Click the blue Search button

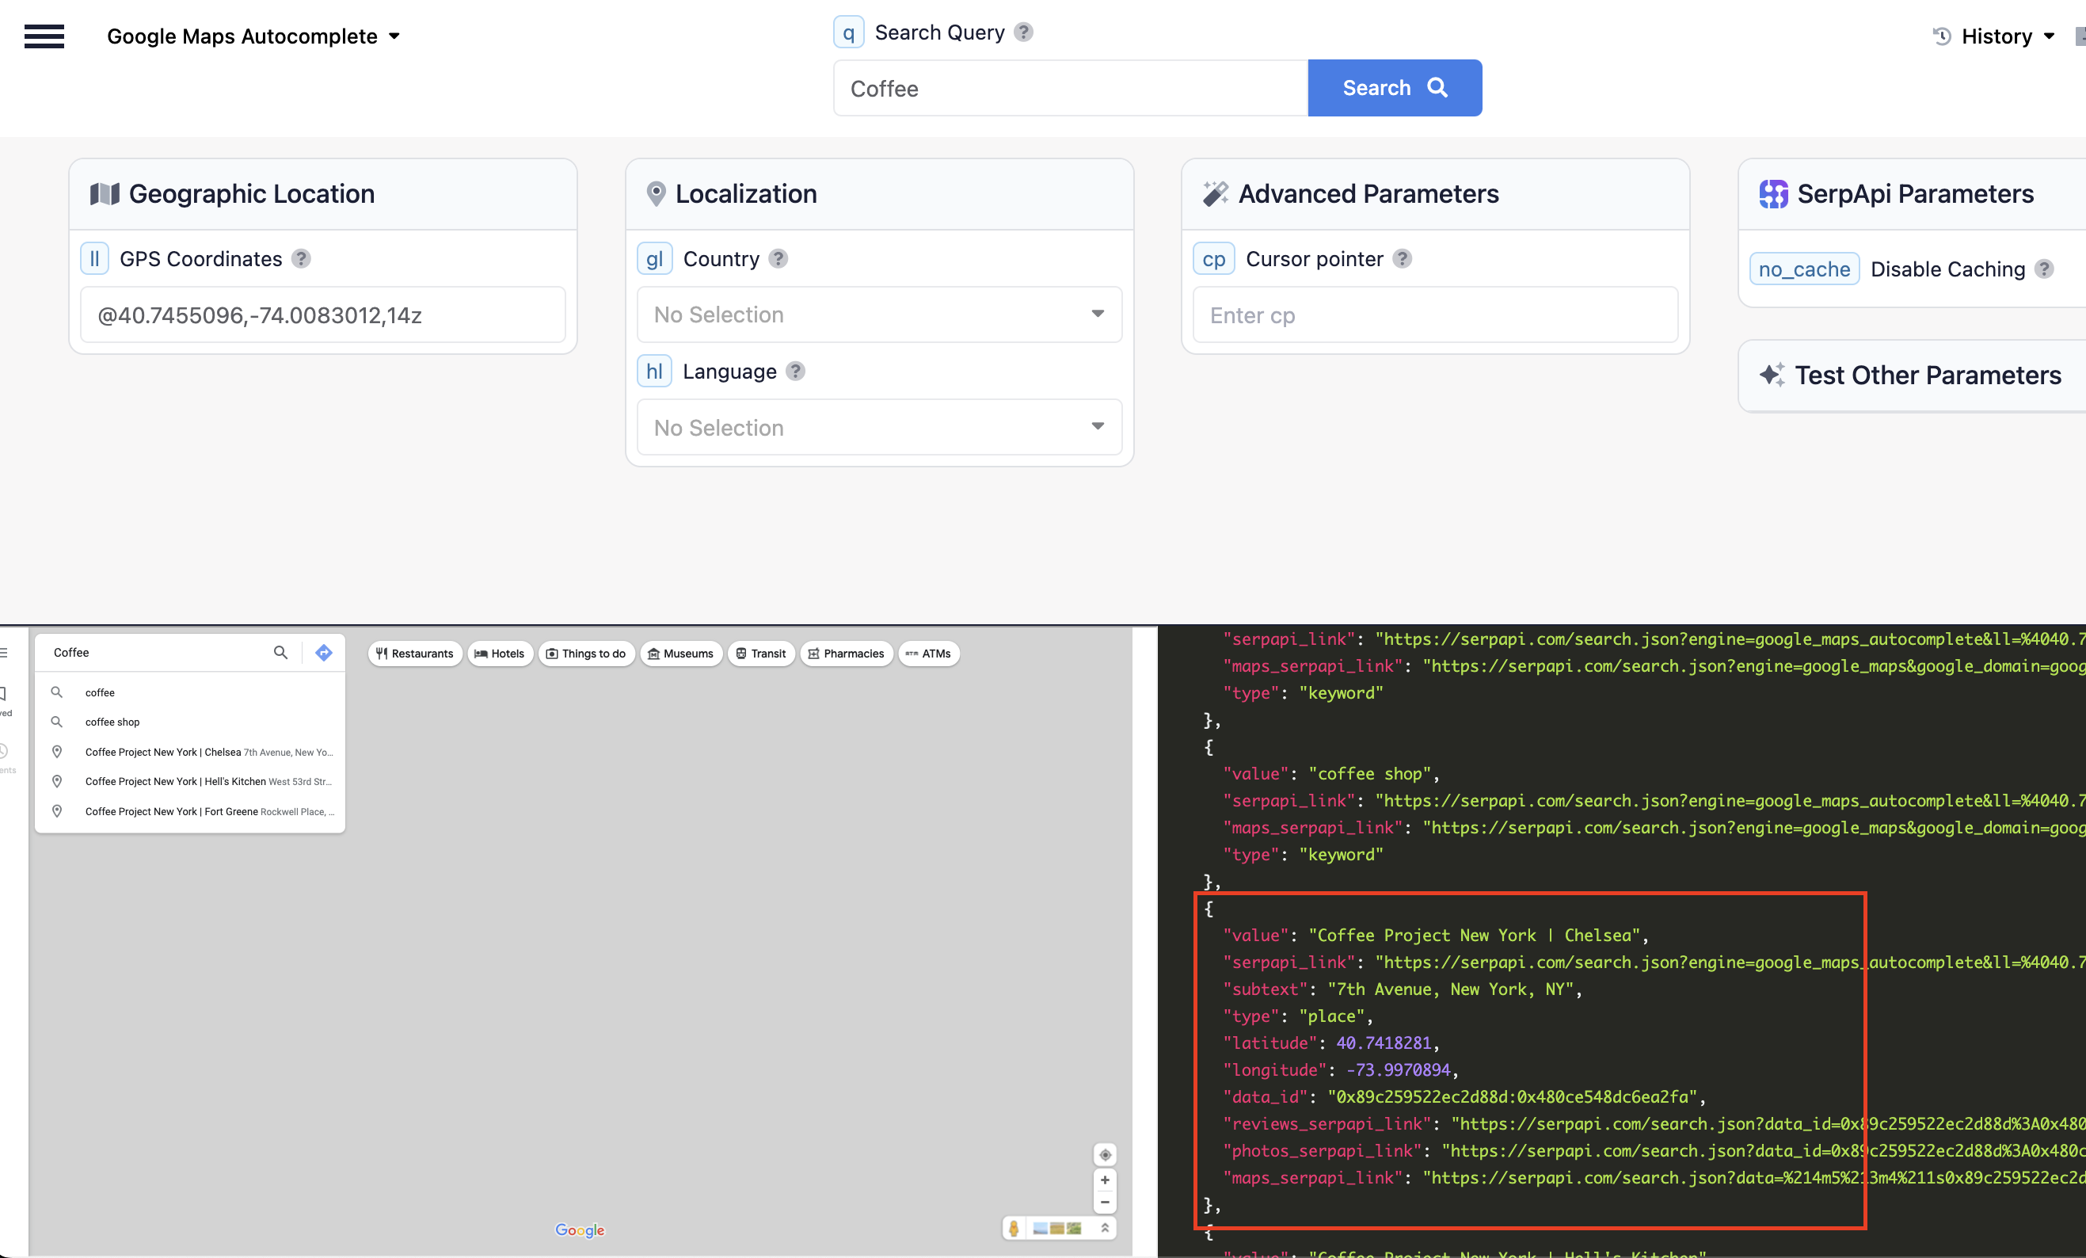pos(1394,88)
